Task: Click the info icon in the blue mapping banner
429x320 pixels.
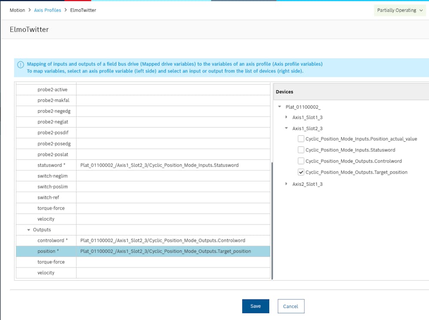Action: point(21,64)
